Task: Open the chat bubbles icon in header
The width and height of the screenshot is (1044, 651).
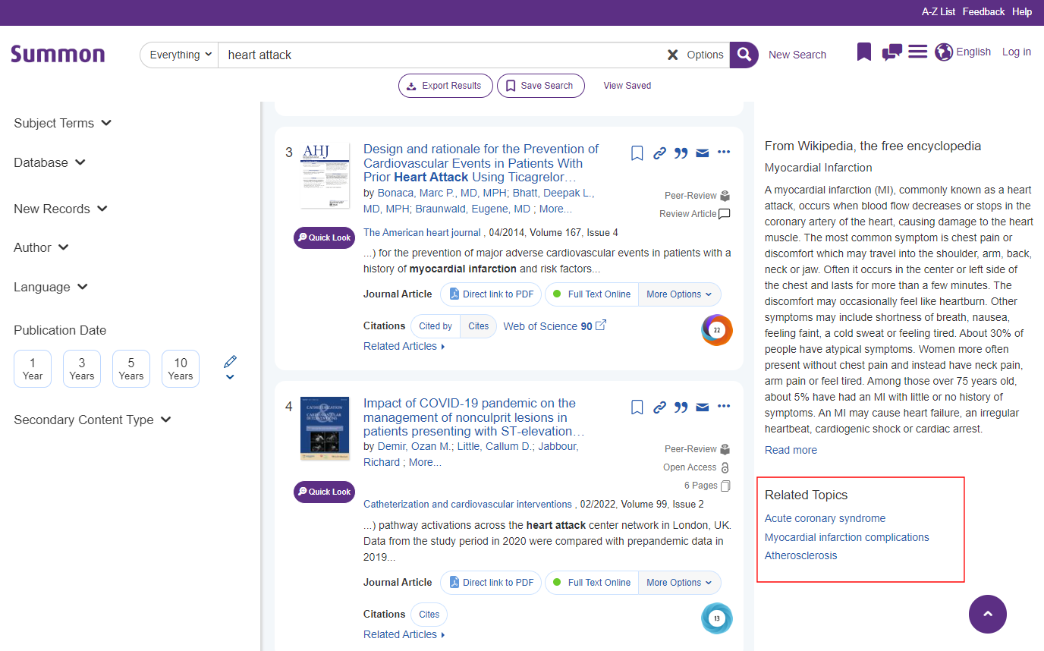Action: (x=891, y=52)
